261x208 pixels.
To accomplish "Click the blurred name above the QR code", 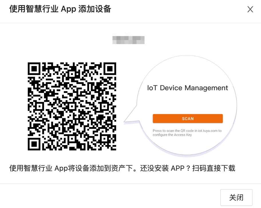I will 128,39.
